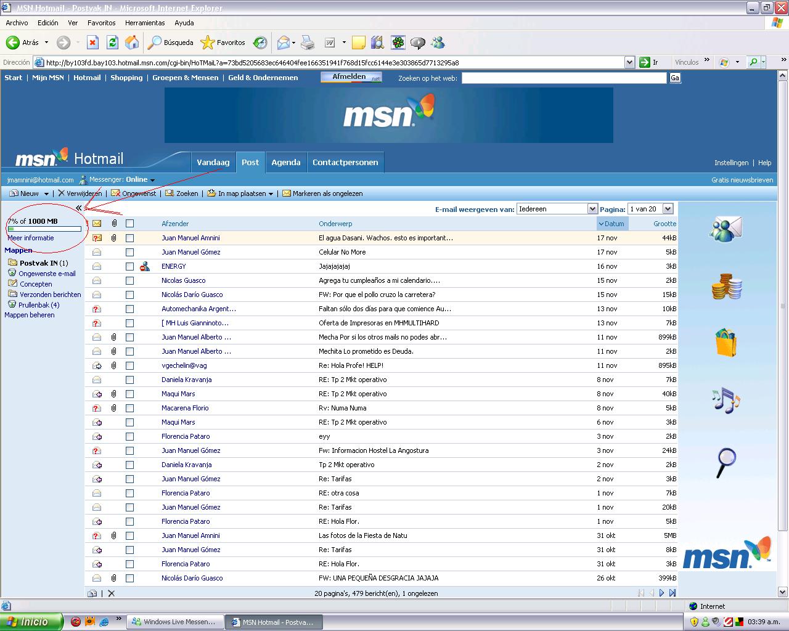The width and height of the screenshot is (789, 631).
Task: Open MSN Messenger right-sidebar people icon
Action: pos(727,229)
